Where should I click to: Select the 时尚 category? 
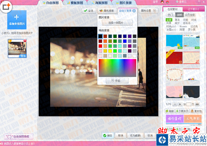tap(194, 20)
